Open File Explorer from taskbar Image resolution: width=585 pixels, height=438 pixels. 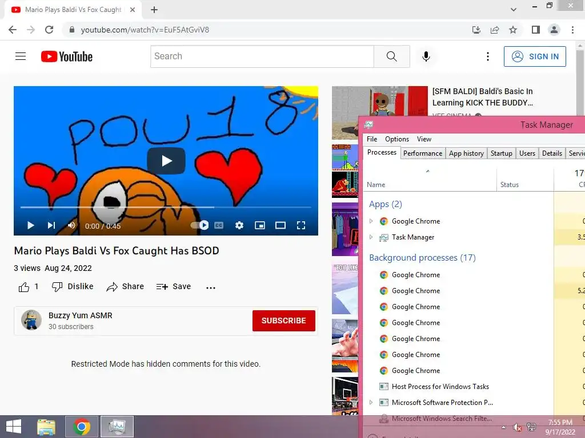tap(46, 427)
